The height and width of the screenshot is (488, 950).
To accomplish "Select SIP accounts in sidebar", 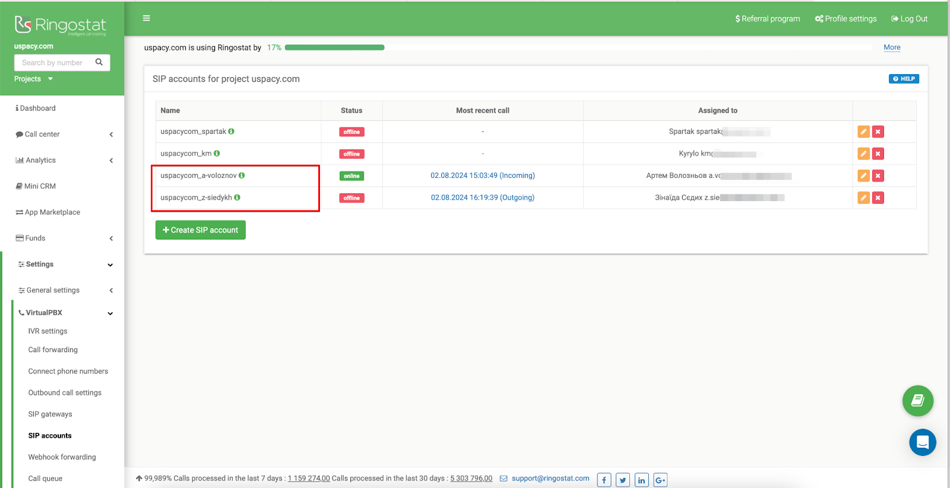I will pos(50,436).
